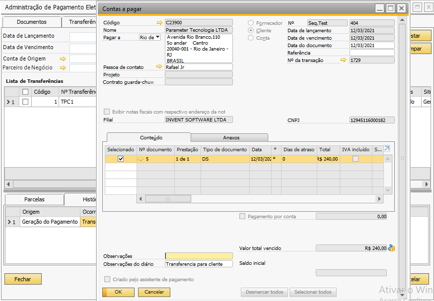
Task: Close the Contas a pagar window
Action: [x=401, y=8]
